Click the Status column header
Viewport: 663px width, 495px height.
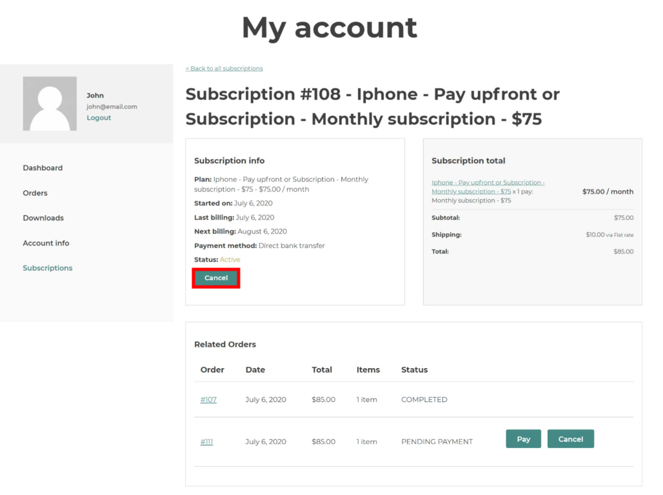point(414,369)
